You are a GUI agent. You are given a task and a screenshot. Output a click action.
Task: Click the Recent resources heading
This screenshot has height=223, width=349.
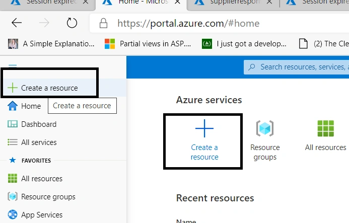(x=215, y=198)
